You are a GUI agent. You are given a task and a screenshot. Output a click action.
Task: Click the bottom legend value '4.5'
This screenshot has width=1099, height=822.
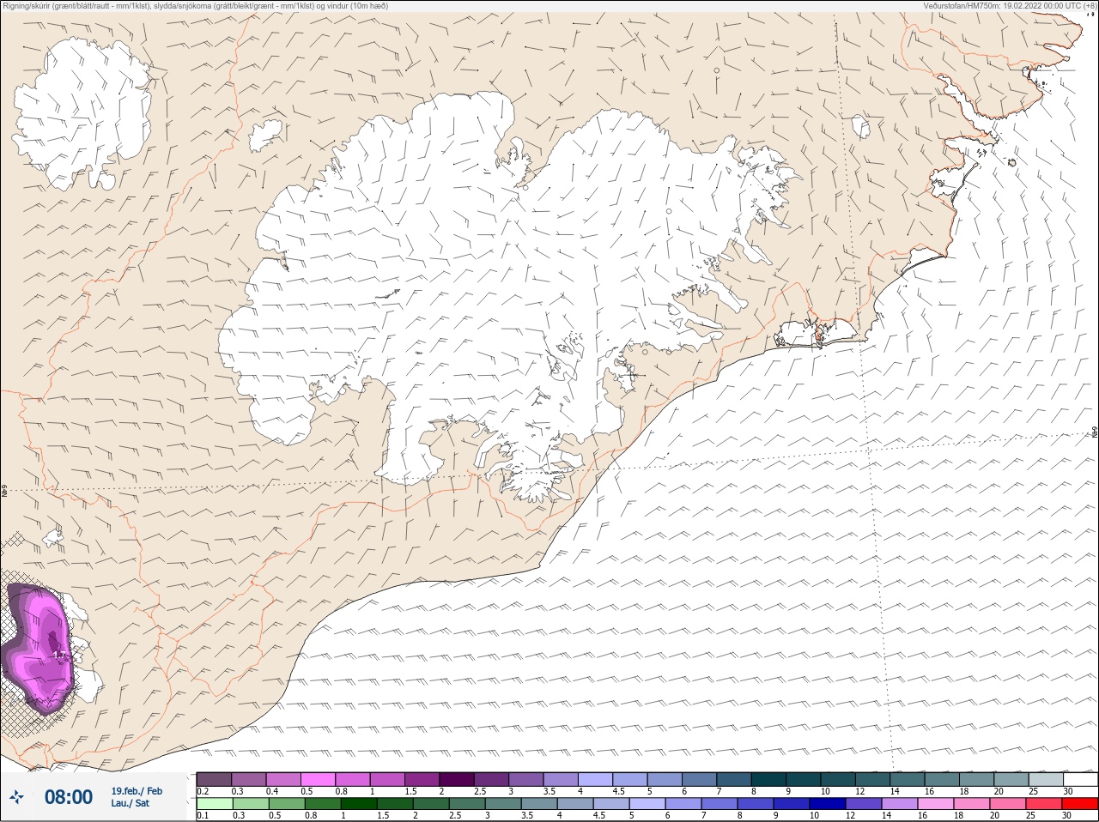pos(600,816)
